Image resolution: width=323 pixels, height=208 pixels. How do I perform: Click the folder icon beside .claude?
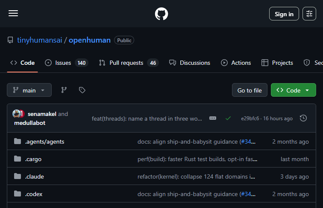[18, 176]
